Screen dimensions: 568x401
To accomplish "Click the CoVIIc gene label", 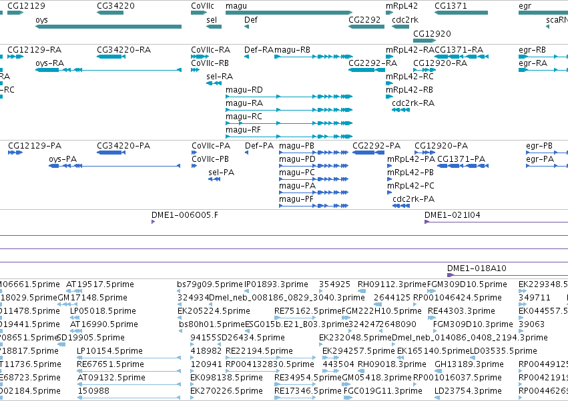I will (x=202, y=6).
